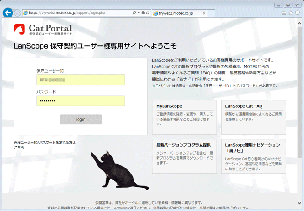Click the Internet Explorer page icon in address bar
Viewport: 304px width, 211px height.
click(25, 13)
